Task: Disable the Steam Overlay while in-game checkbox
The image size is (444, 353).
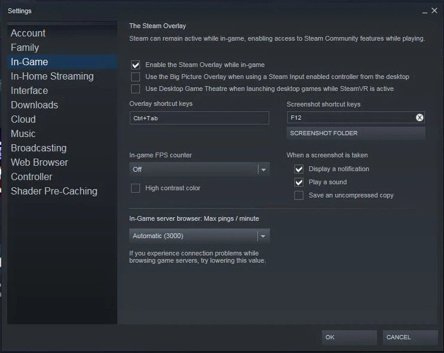Action: [x=136, y=65]
